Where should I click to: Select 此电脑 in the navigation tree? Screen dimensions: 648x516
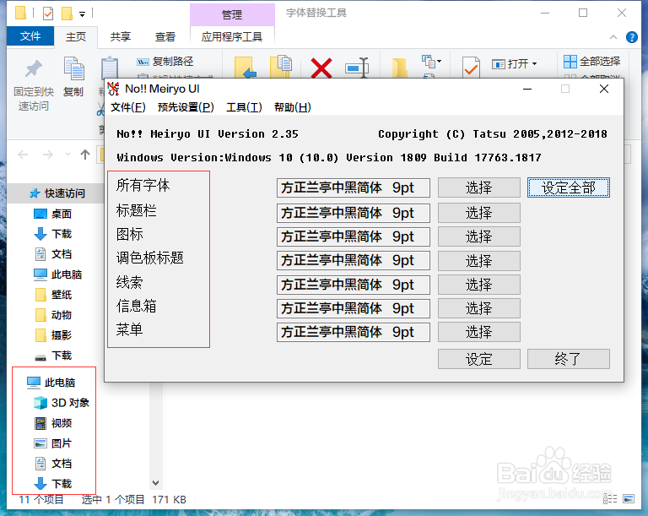pos(51,383)
